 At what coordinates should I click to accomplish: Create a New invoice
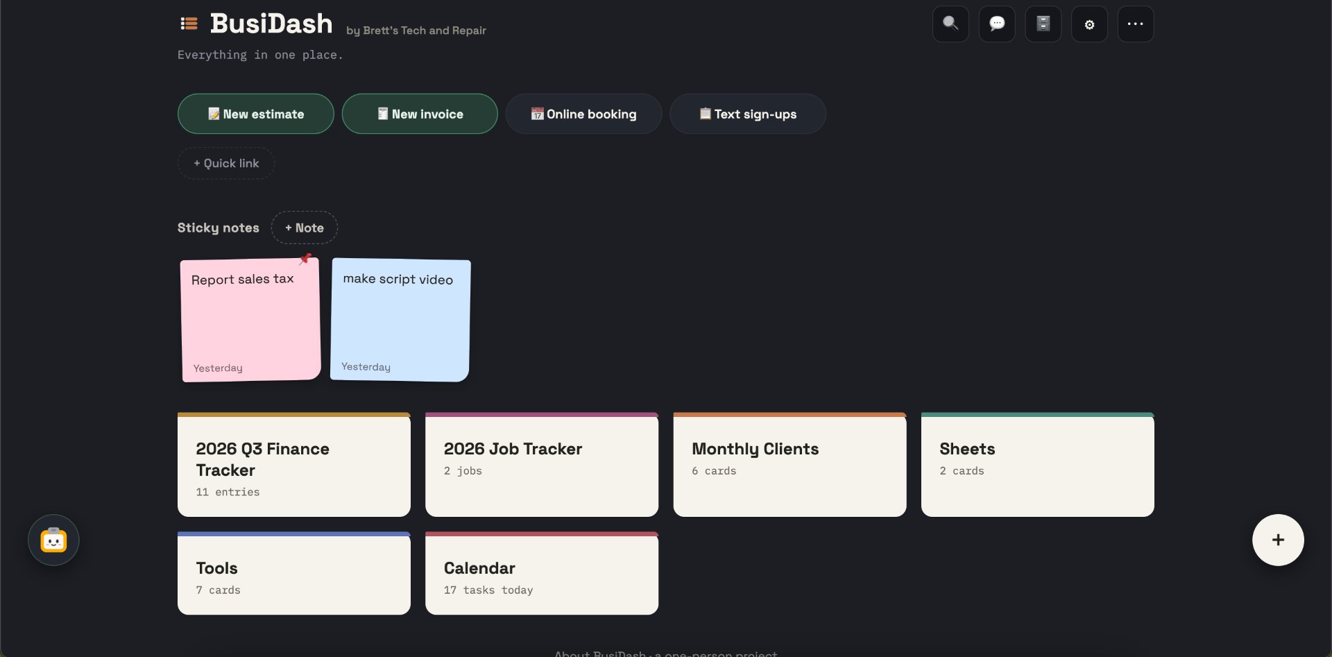[420, 114]
